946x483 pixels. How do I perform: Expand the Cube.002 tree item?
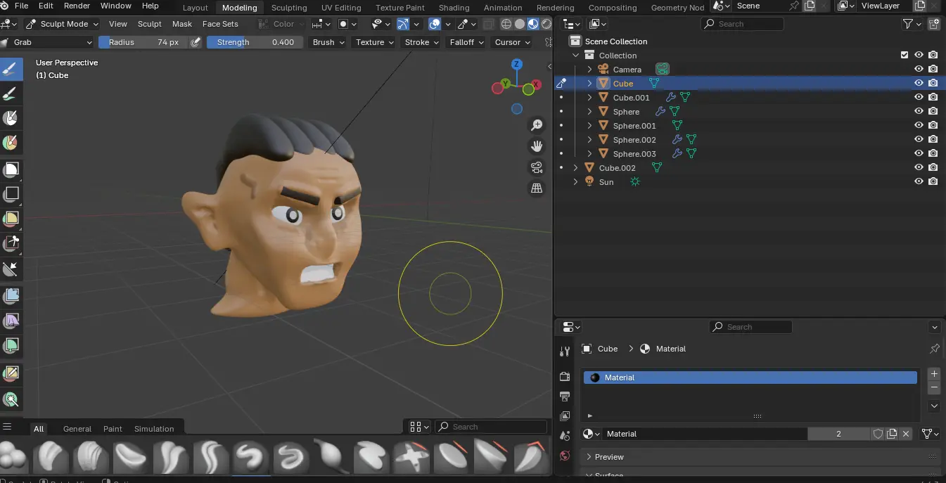pos(575,168)
